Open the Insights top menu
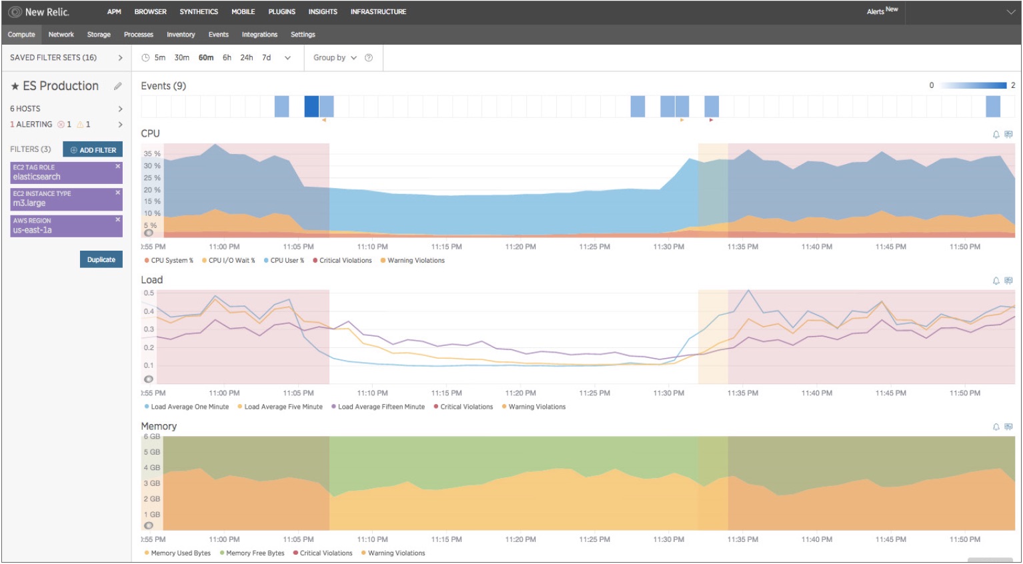This screenshot has width=1023, height=564. point(323,12)
